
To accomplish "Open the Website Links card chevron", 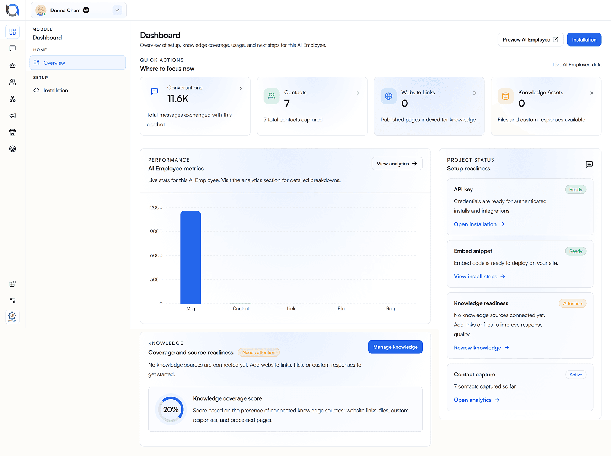I will [475, 93].
